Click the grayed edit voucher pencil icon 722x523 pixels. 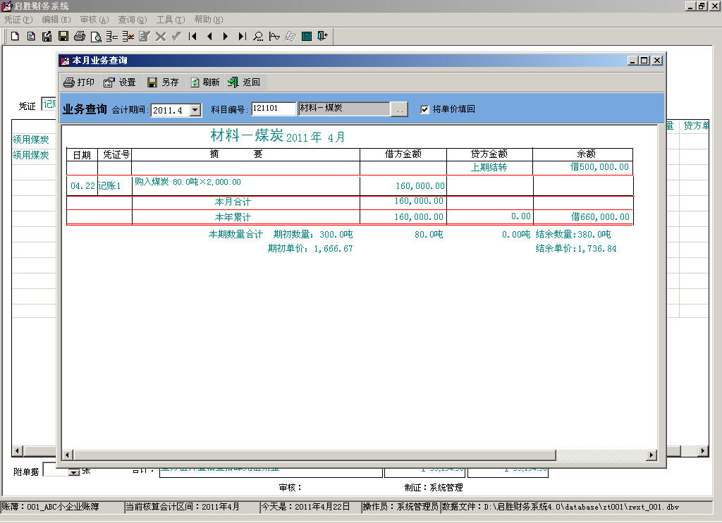coord(144,37)
